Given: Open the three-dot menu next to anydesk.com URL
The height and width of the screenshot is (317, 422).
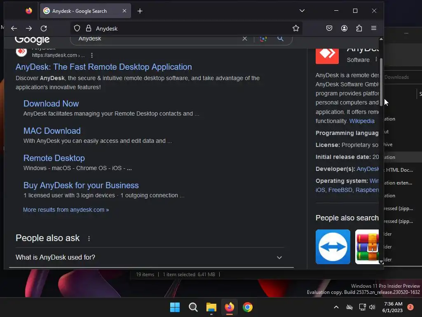Looking at the screenshot, I should click(x=92, y=55).
